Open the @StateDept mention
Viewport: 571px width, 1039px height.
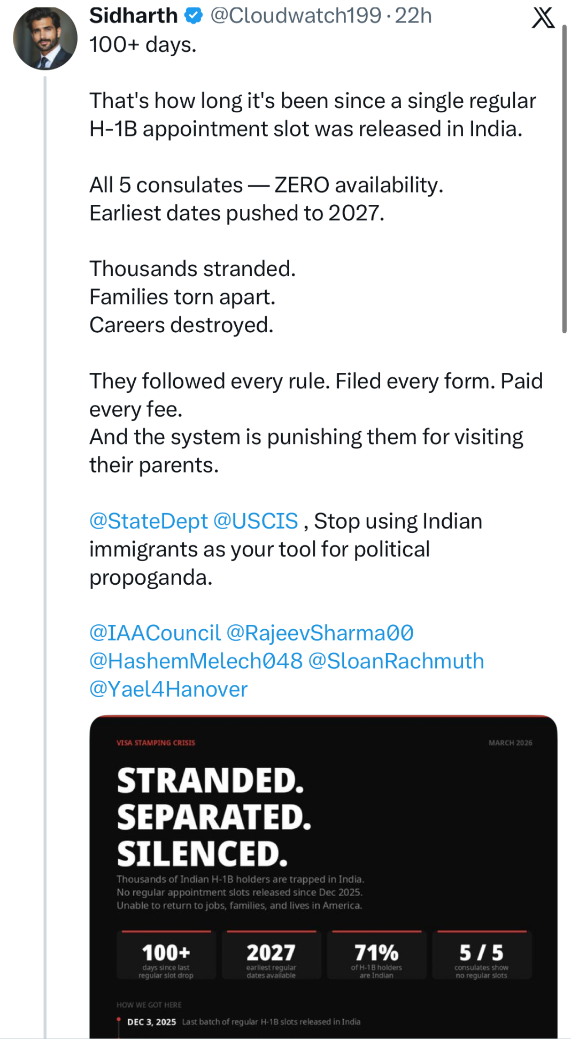click(148, 521)
